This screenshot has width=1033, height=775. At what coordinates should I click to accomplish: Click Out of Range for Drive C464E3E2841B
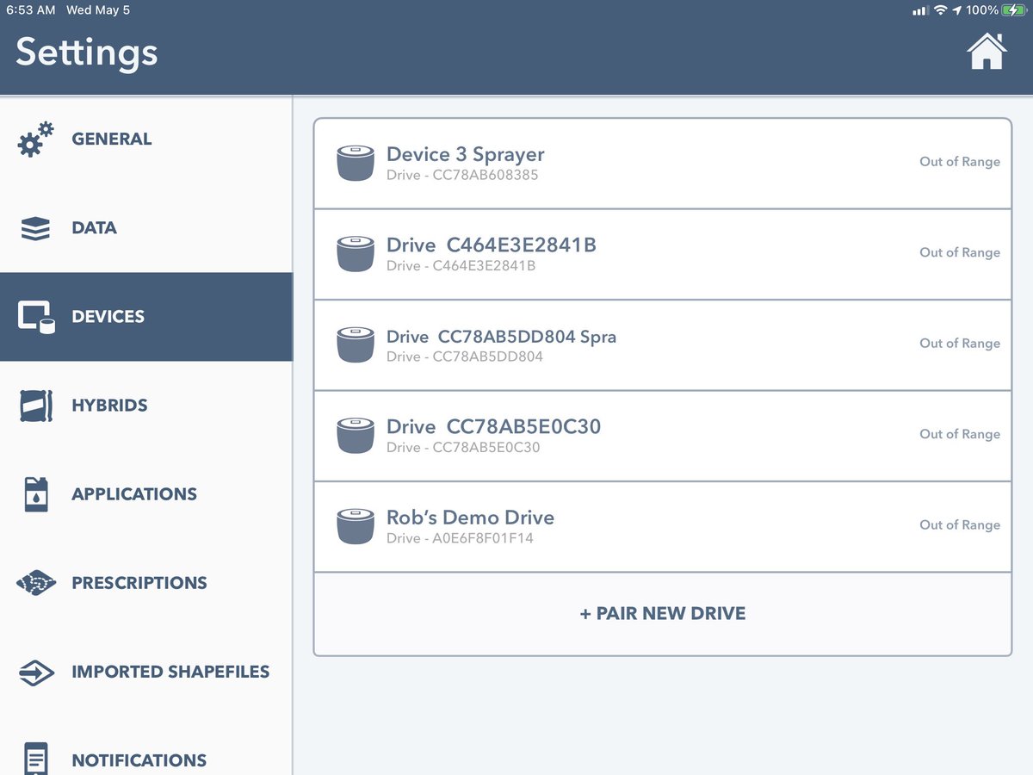pyautogui.click(x=960, y=252)
